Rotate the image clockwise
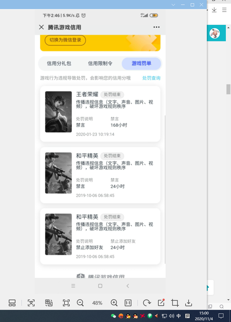The image size is (231, 322). click(x=147, y=303)
